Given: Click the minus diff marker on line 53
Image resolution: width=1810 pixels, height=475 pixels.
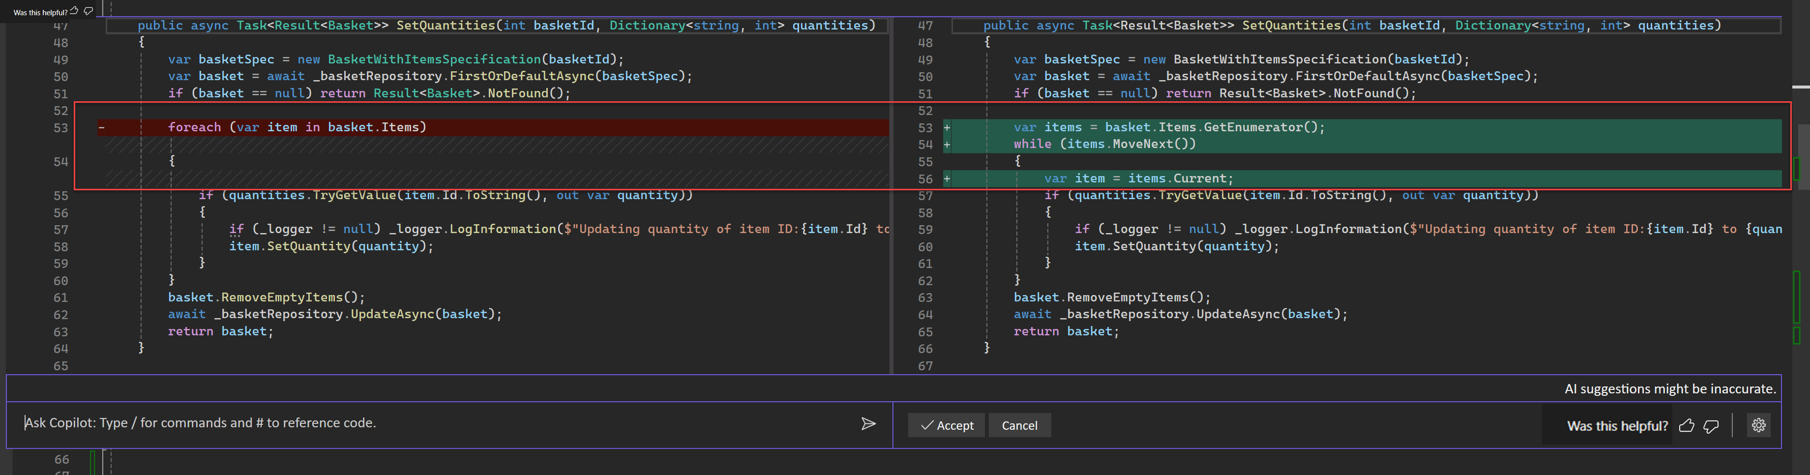Looking at the screenshot, I should pyautogui.click(x=101, y=127).
